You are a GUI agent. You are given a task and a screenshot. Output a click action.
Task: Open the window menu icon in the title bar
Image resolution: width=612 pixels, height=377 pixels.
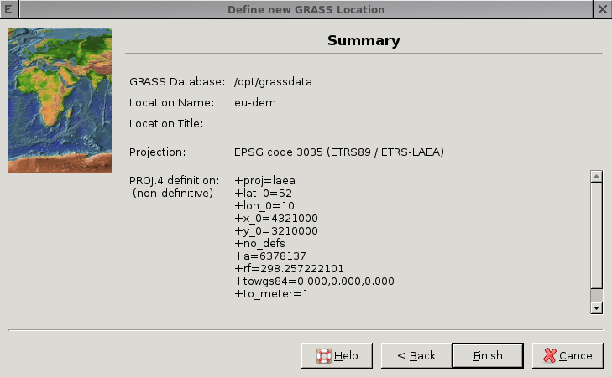9,9
